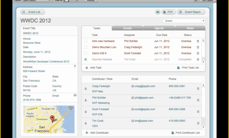This screenshot has width=229, height=138.
Task: Click the task list scroll down arrow
Action: pos(203,62)
